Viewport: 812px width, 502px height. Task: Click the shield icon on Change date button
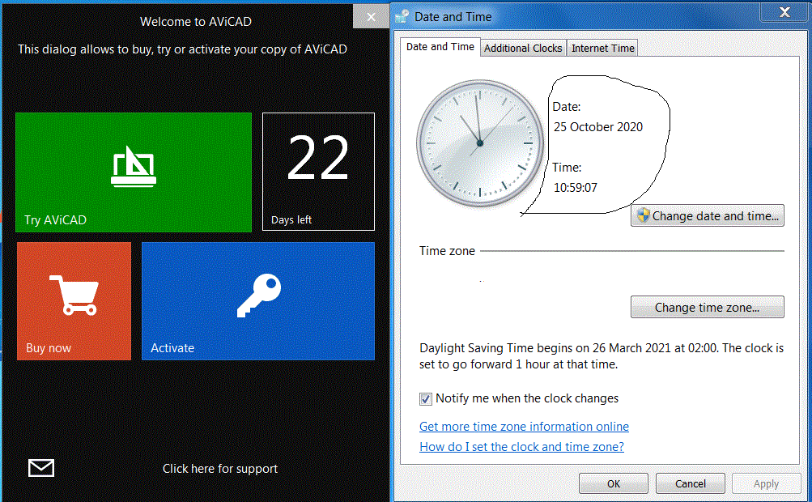pos(643,215)
